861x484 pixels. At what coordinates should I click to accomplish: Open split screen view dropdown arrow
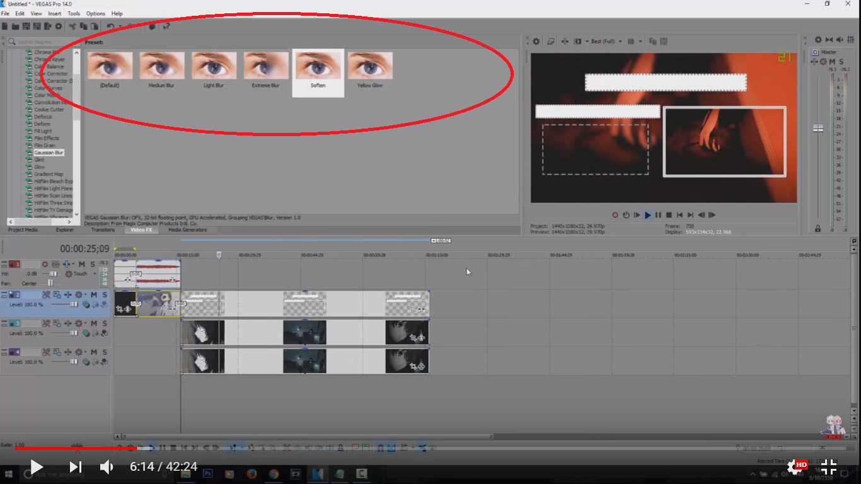point(587,42)
